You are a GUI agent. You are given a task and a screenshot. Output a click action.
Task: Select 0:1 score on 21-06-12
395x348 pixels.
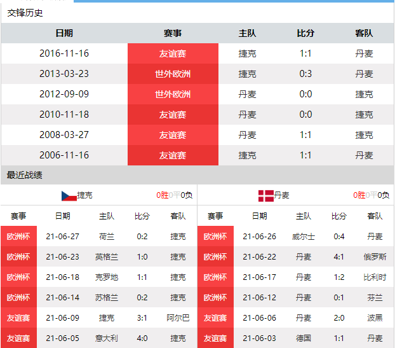(x=339, y=298)
